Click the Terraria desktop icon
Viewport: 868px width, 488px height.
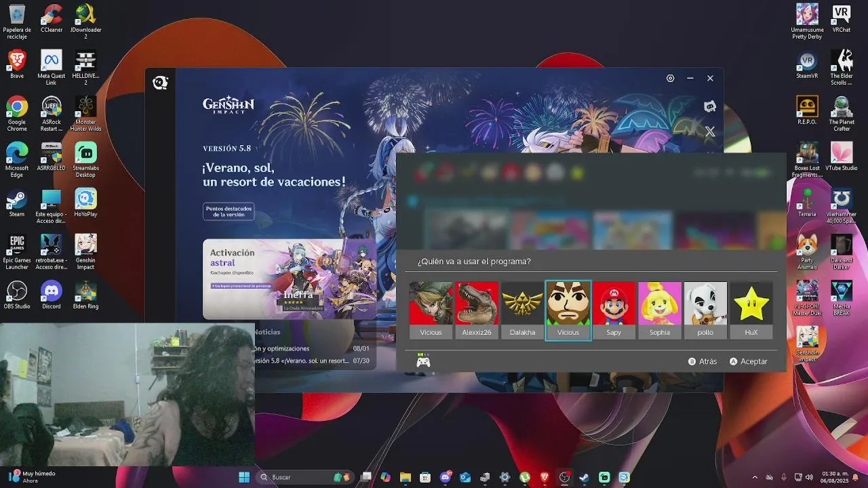click(x=807, y=203)
